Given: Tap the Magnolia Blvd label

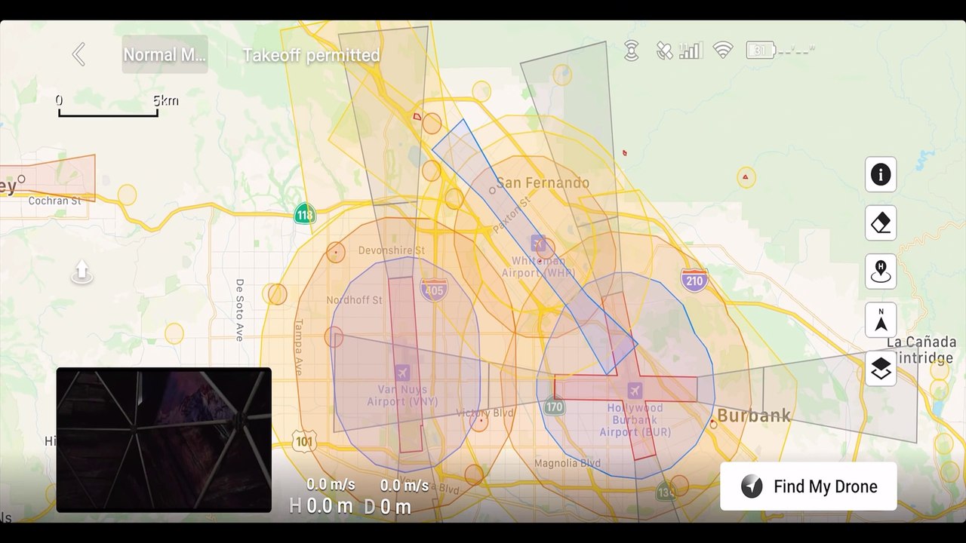Looking at the screenshot, I should coord(567,463).
